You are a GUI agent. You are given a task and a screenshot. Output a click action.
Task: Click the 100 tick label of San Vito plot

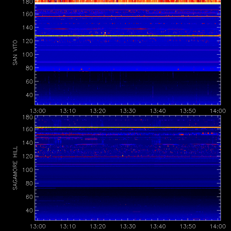click(27, 55)
